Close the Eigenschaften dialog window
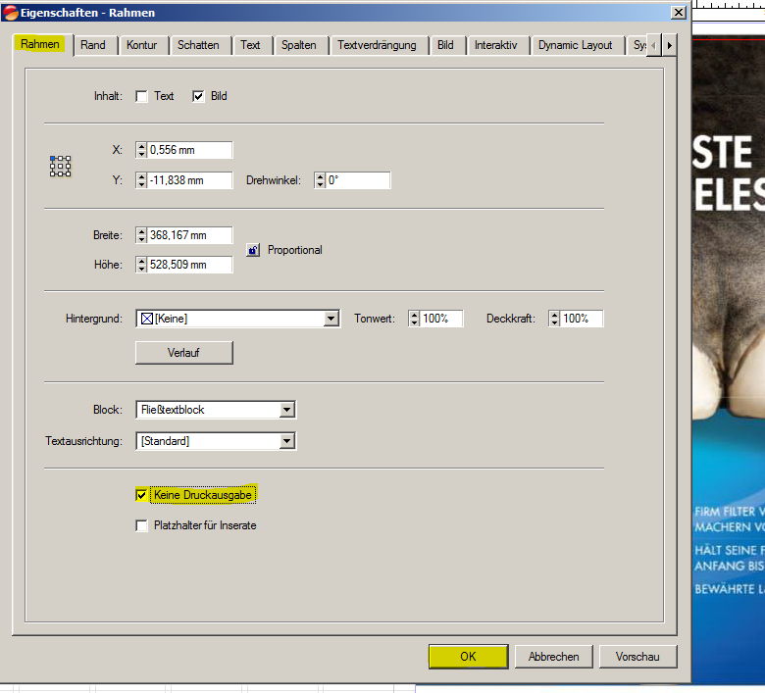 pos(677,12)
